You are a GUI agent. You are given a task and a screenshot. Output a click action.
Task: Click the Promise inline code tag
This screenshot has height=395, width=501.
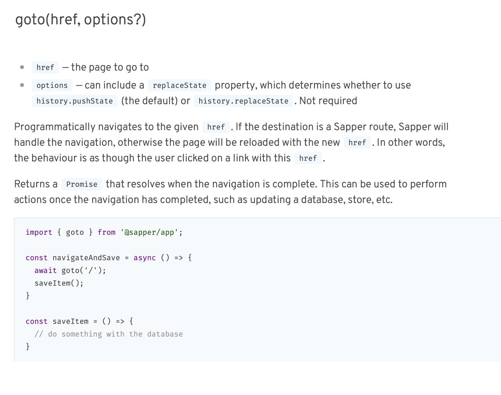pos(82,184)
